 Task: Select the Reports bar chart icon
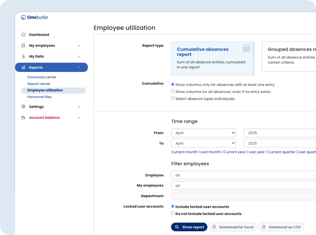click(x=23, y=67)
